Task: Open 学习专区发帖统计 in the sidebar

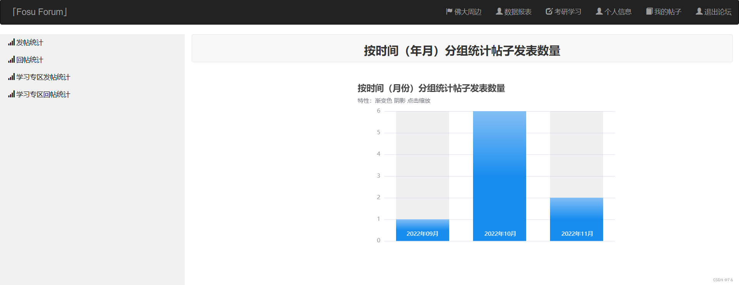Action: pyautogui.click(x=39, y=77)
